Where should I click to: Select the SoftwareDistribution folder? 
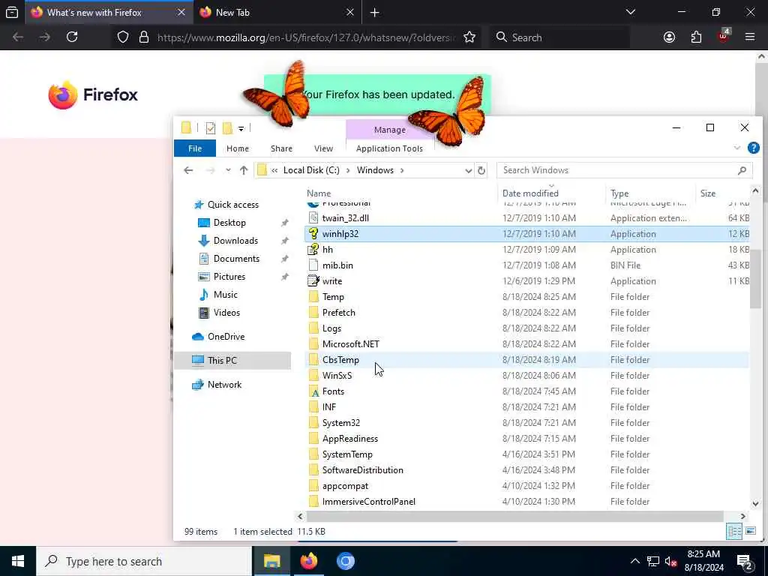pos(526,470)
